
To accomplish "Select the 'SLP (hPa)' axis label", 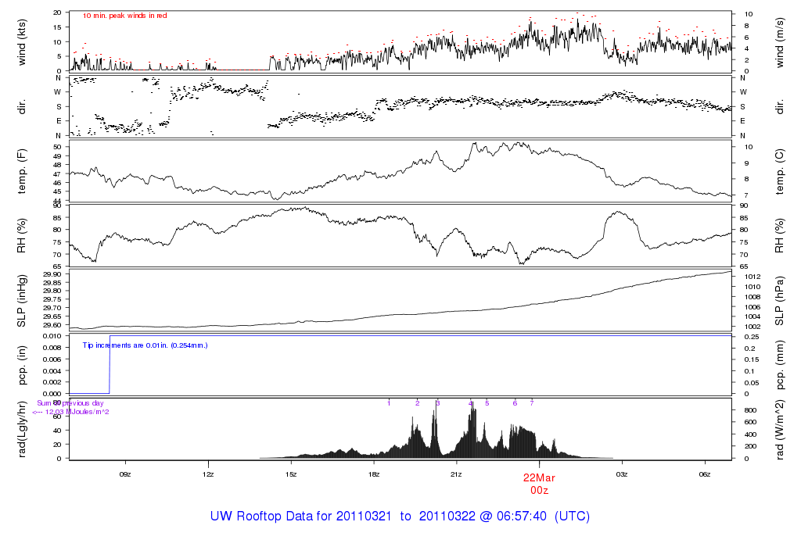I will 780,301.
